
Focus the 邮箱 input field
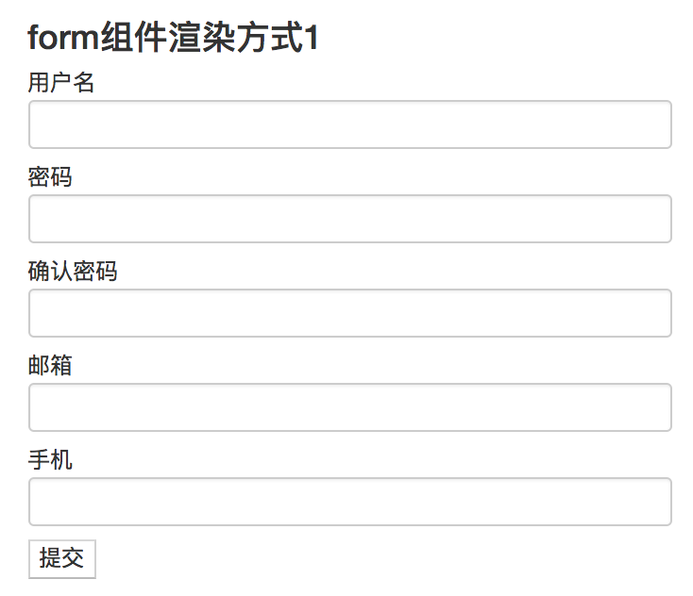point(349,407)
